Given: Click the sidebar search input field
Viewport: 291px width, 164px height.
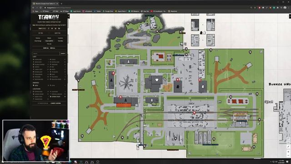Looking at the screenshot, I should 46,54.
